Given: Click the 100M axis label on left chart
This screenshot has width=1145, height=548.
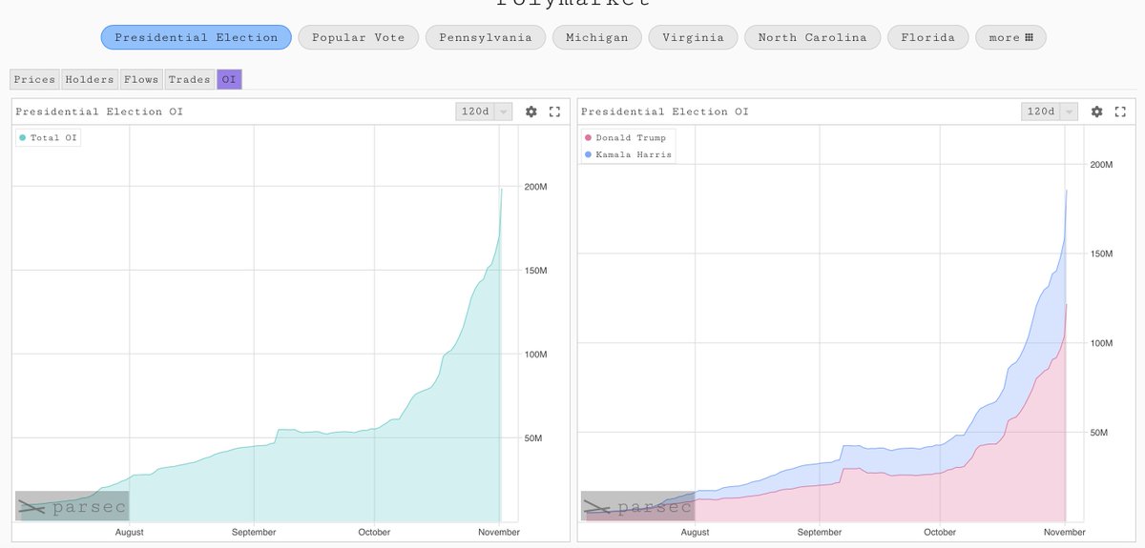Looking at the screenshot, I should click(536, 355).
